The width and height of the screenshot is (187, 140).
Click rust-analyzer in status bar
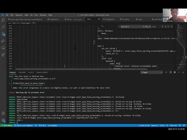[52, 126]
